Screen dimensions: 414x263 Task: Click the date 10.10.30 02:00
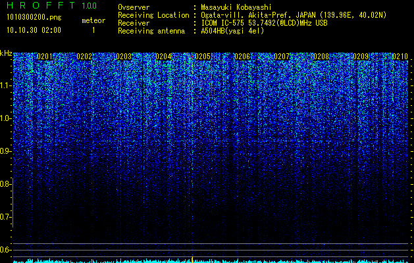tap(34, 30)
